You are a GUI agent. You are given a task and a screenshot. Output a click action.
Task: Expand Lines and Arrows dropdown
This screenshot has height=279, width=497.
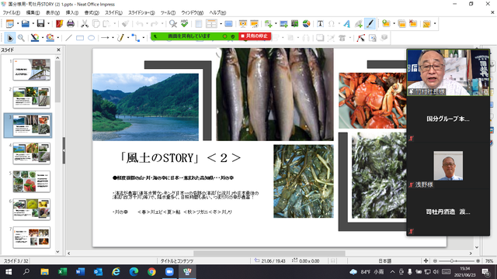coord(113,38)
